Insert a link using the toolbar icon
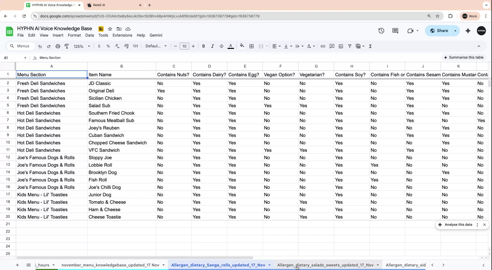This screenshot has width=492, height=270. [323, 46]
